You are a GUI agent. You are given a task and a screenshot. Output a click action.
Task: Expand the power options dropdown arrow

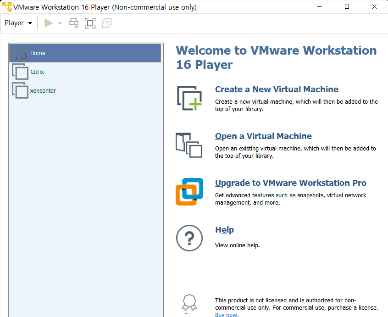60,23
